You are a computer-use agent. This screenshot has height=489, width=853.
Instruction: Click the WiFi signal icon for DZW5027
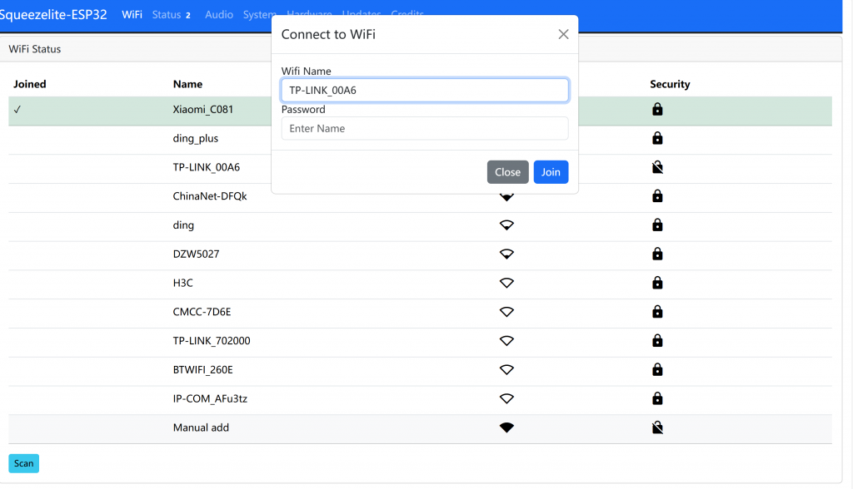click(506, 254)
